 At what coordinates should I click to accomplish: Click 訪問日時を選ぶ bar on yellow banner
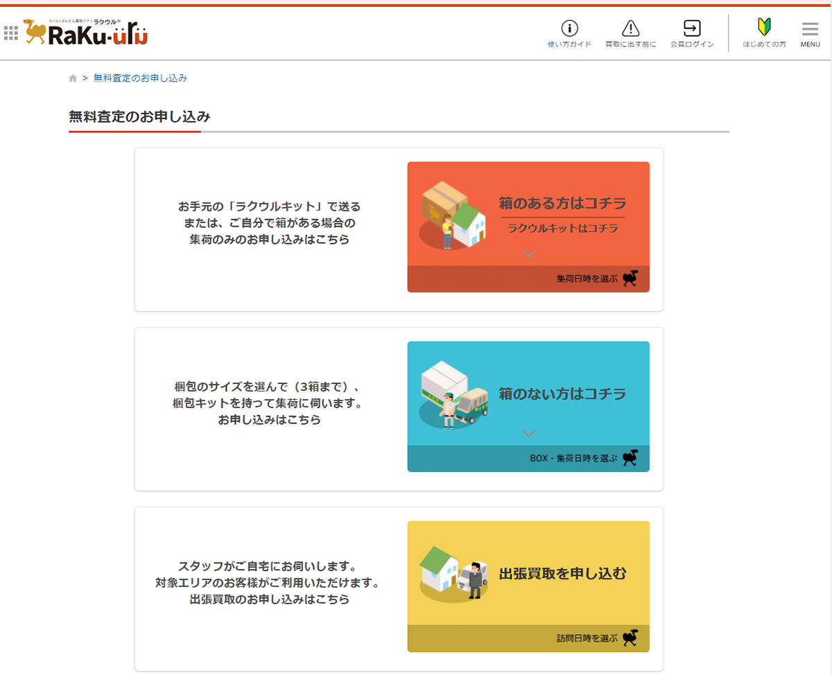[x=528, y=638]
